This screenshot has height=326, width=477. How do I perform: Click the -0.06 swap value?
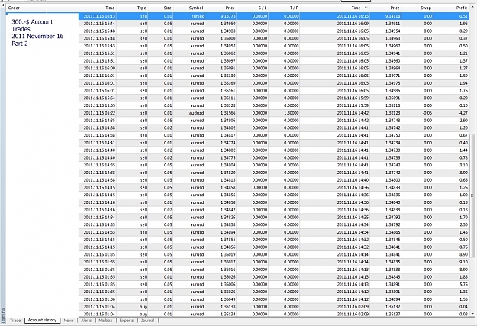click(427, 113)
